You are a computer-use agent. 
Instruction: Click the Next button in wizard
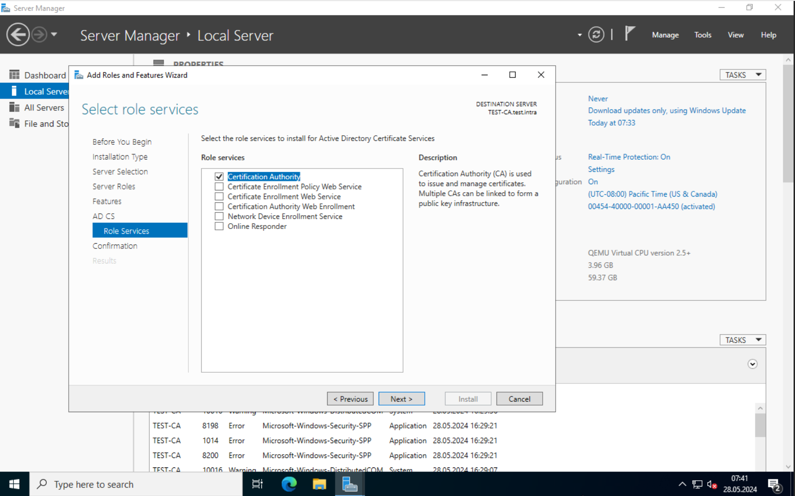[x=402, y=399]
